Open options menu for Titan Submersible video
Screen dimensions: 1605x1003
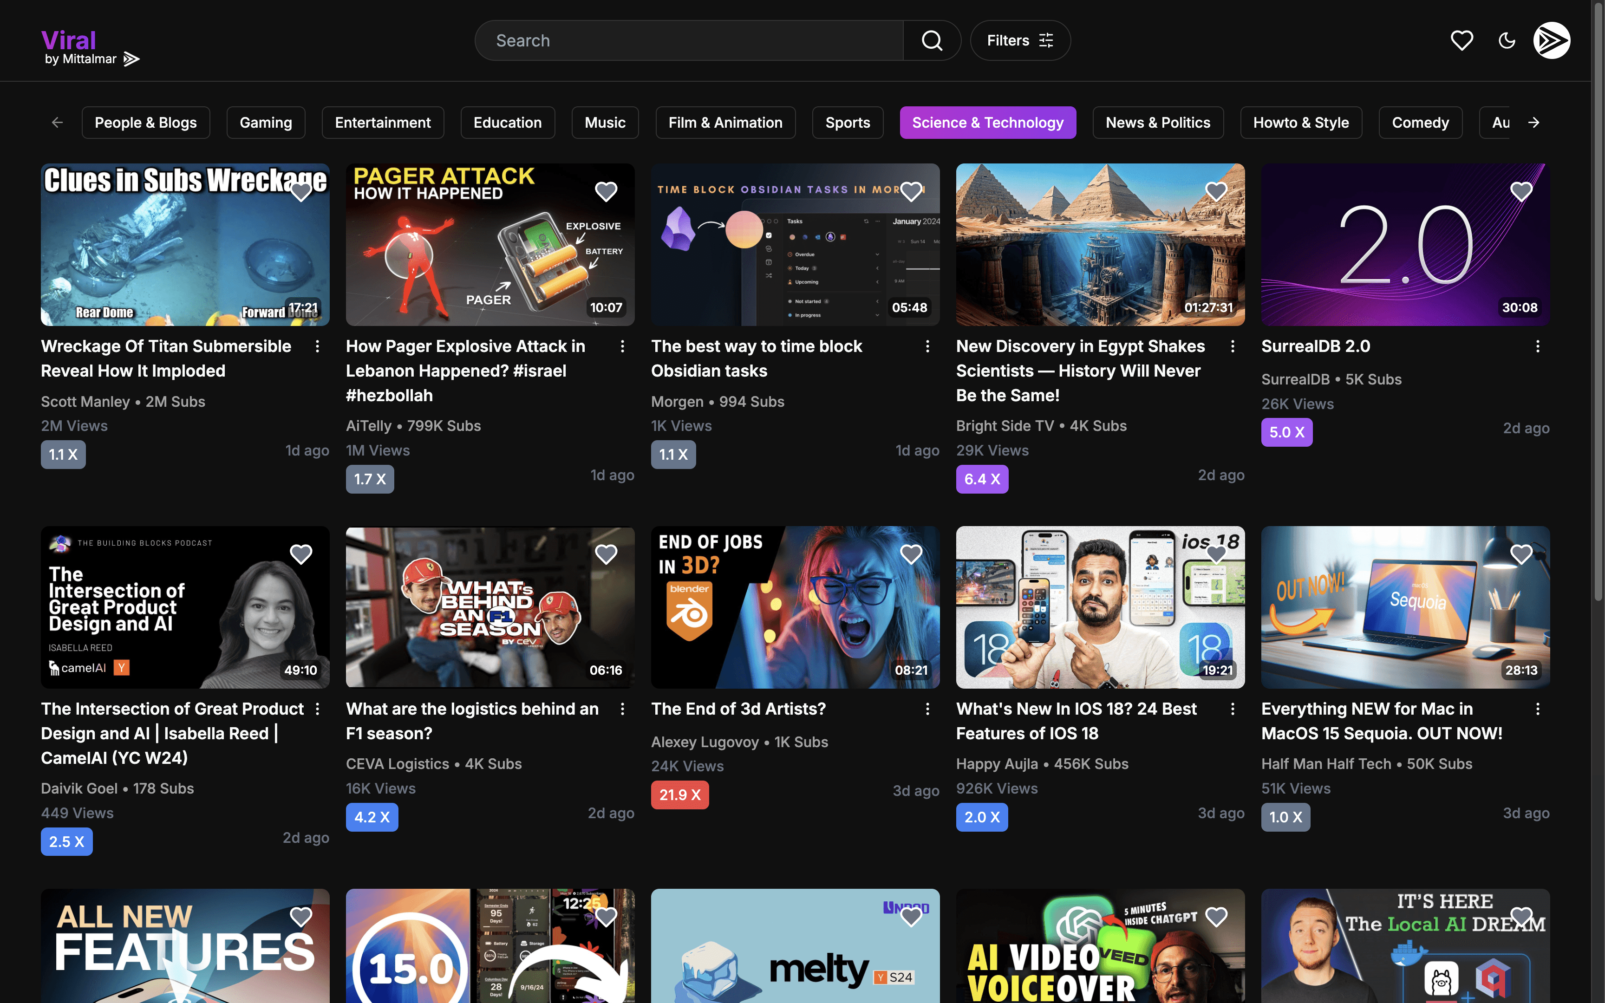tap(318, 346)
